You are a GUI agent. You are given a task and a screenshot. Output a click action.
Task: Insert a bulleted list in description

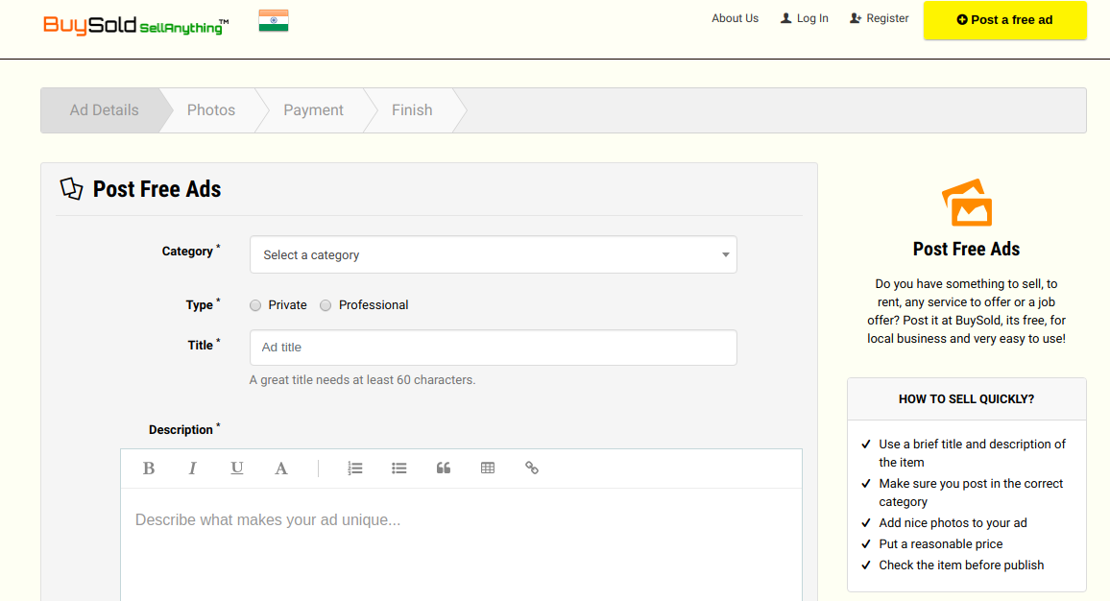point(399,469)
